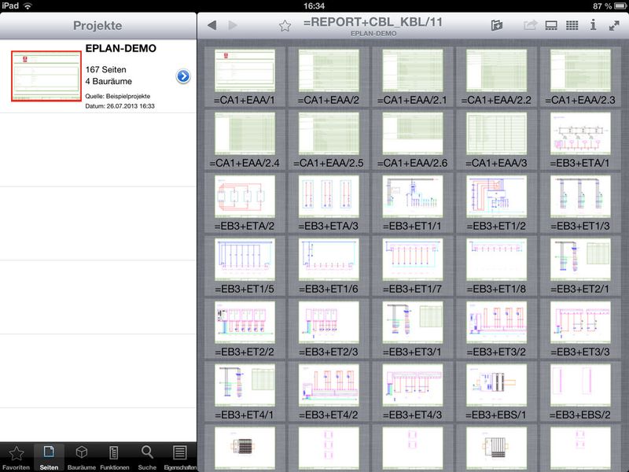629x472 pixels.
Task: Select the EPLAN-DEMO project thumbnail
Action: coord(46,76)
